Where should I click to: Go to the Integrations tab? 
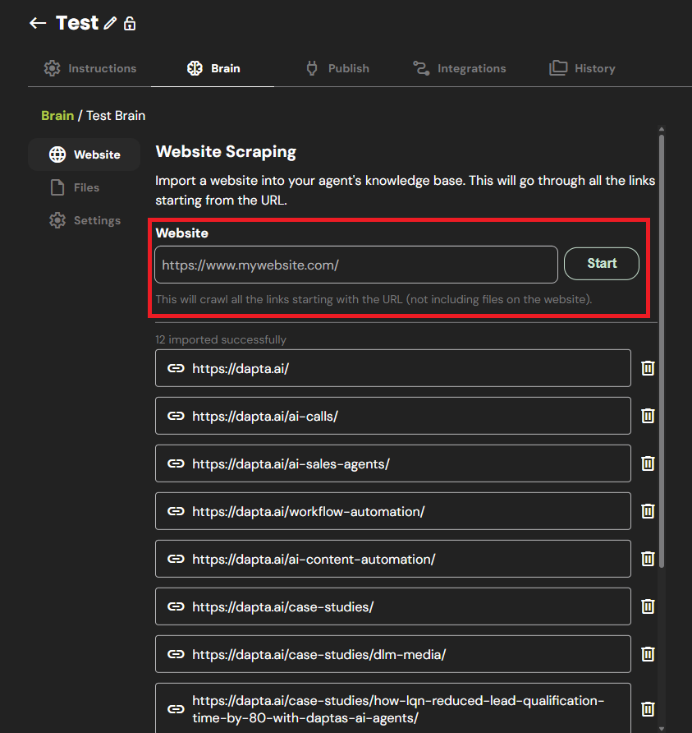(x=459, y=68)
